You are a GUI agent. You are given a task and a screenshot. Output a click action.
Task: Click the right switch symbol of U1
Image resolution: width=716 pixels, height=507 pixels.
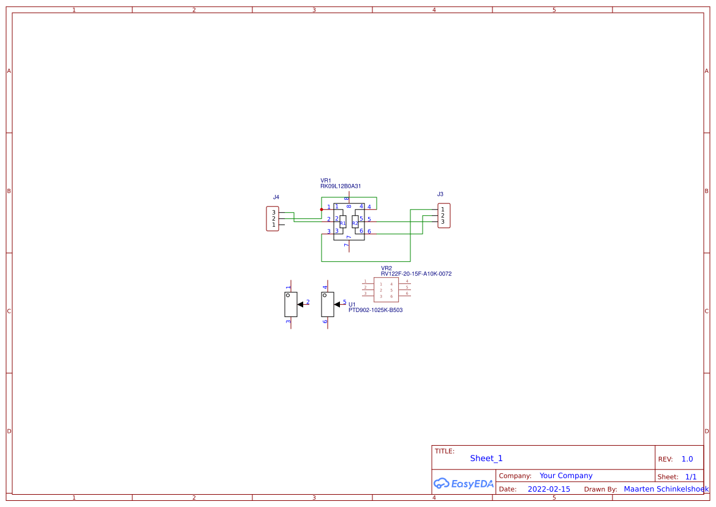coord(328,305)
